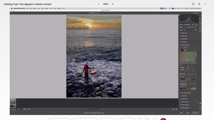Select the color sampler tool icon
Image resolution: width=214 pixels, height=120 pixels.
200,106
